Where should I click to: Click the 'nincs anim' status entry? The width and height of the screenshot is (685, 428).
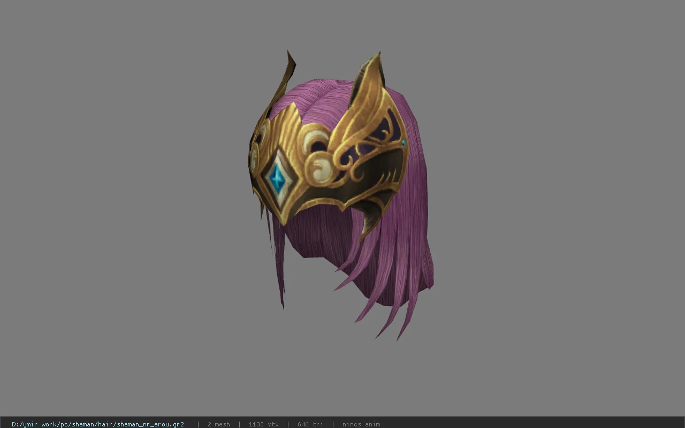[361, 424]
